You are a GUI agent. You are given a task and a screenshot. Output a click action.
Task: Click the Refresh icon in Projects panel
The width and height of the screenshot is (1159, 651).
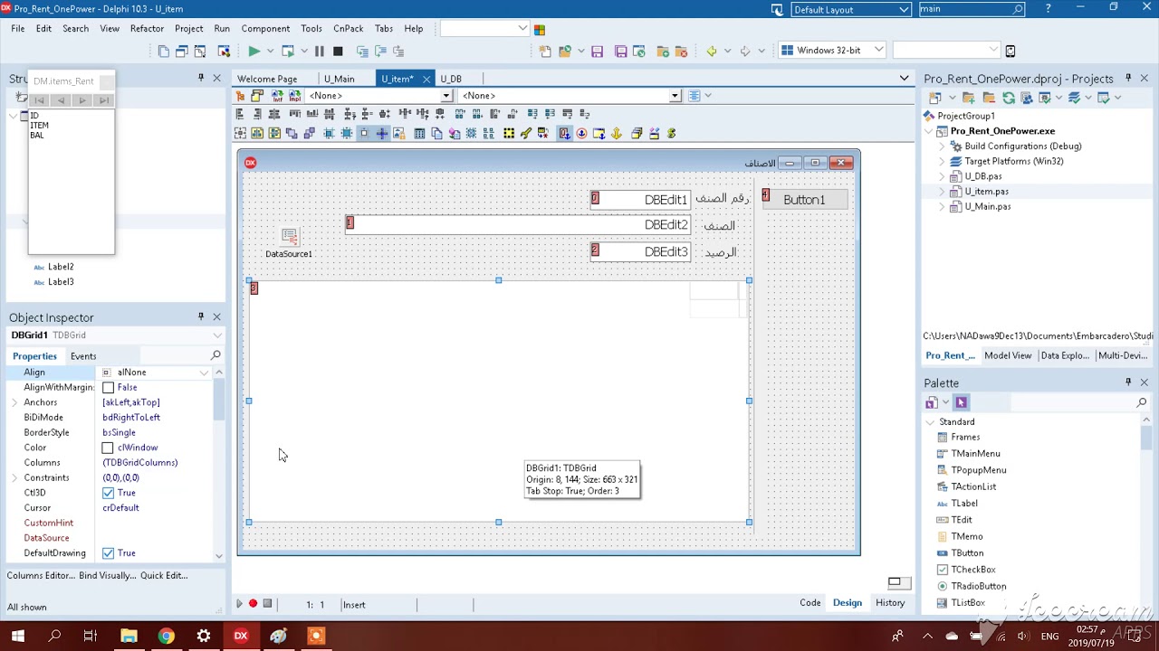(1008, 98)
